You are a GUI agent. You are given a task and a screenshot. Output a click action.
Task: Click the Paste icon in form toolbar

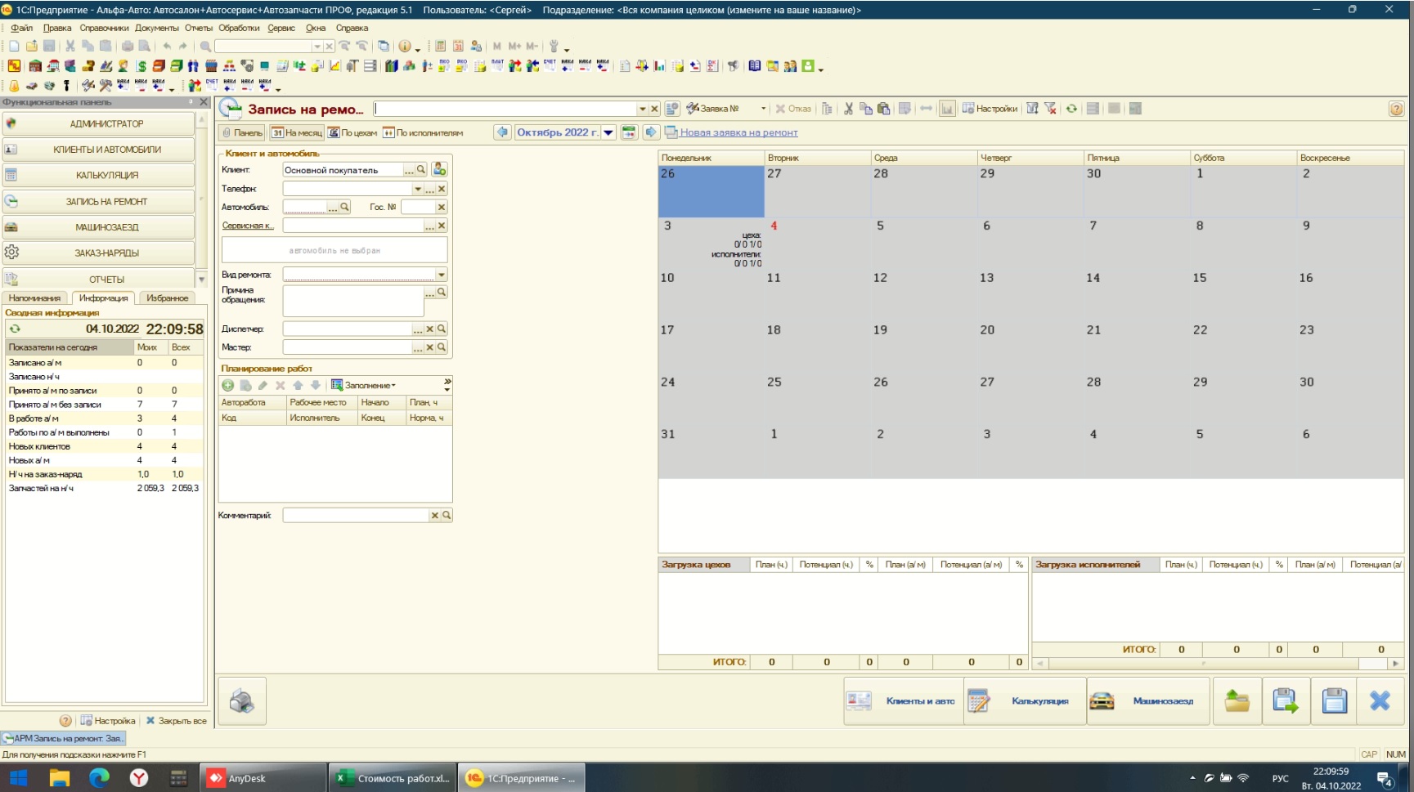pyautogui.click(x=883, y=109)
